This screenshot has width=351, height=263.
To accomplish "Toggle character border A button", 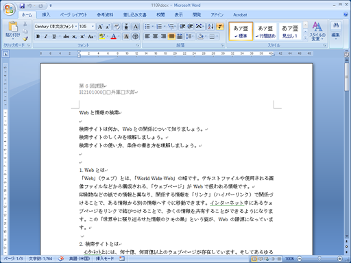I will (136, 27).
